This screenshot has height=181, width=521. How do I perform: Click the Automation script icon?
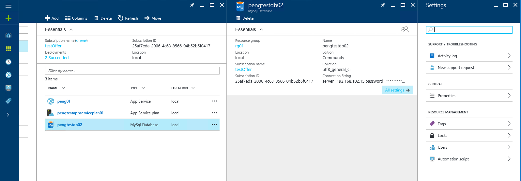click(x=432, y=159)
